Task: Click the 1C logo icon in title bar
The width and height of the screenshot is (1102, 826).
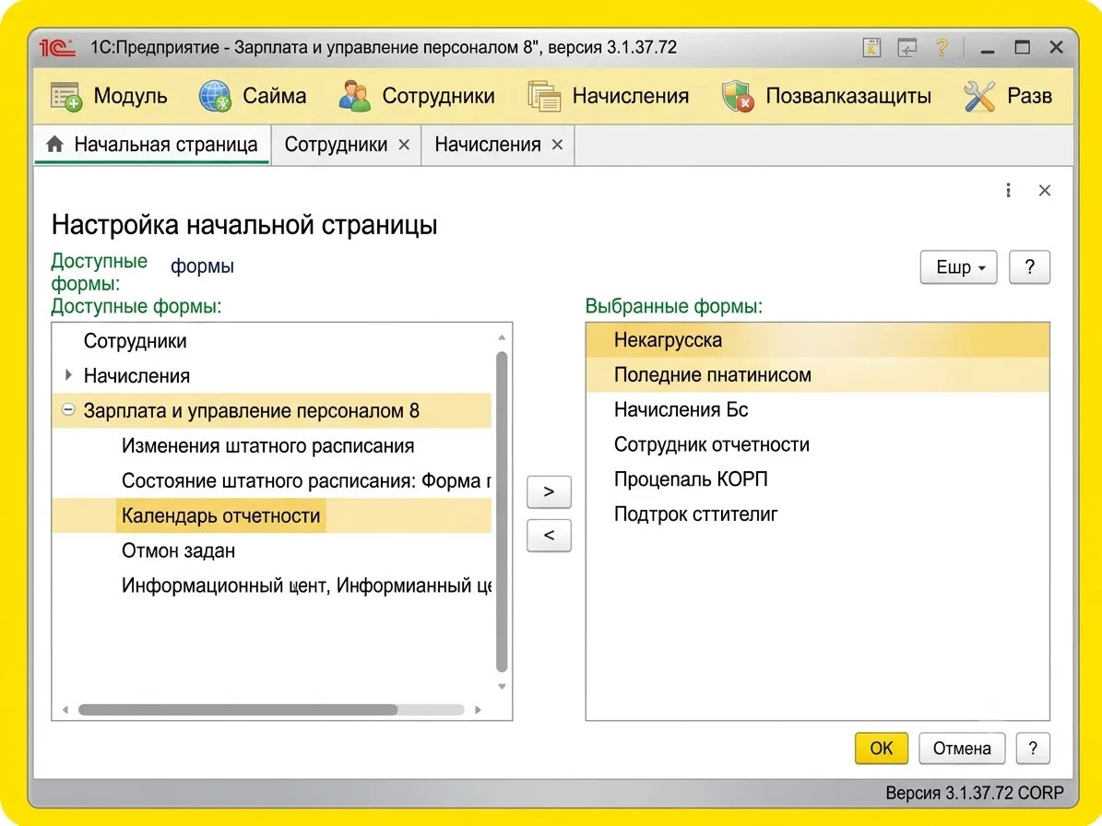Action: coord(57,48)
